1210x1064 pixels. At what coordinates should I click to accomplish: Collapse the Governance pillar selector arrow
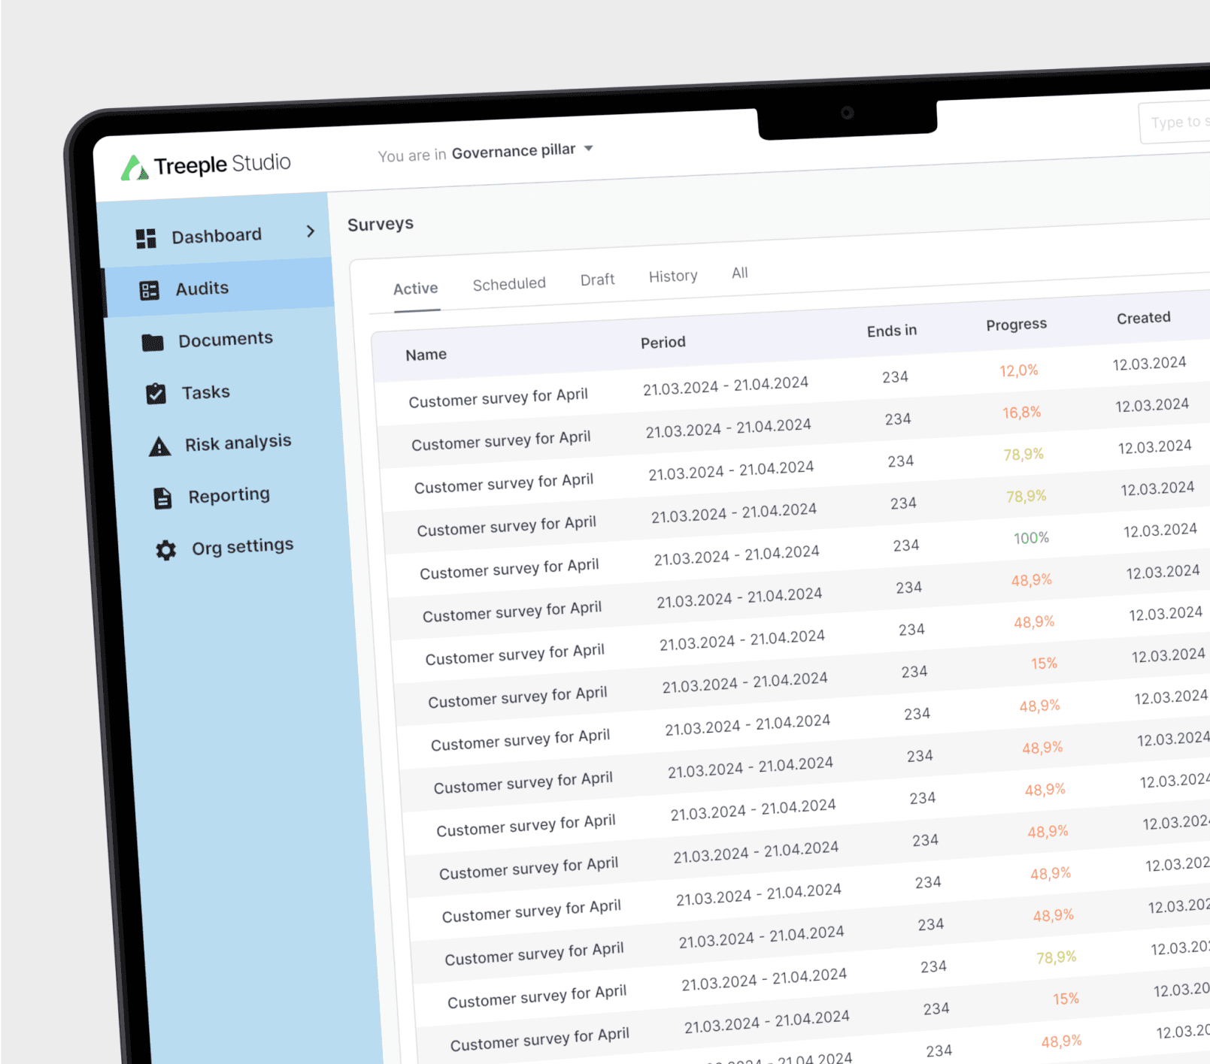590,149
